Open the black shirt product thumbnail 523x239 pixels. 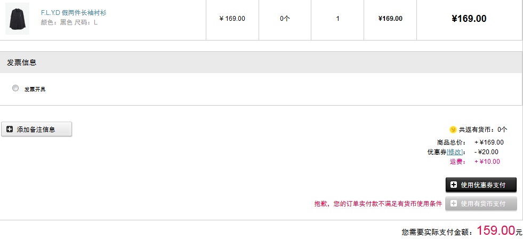tap(18, 19)
